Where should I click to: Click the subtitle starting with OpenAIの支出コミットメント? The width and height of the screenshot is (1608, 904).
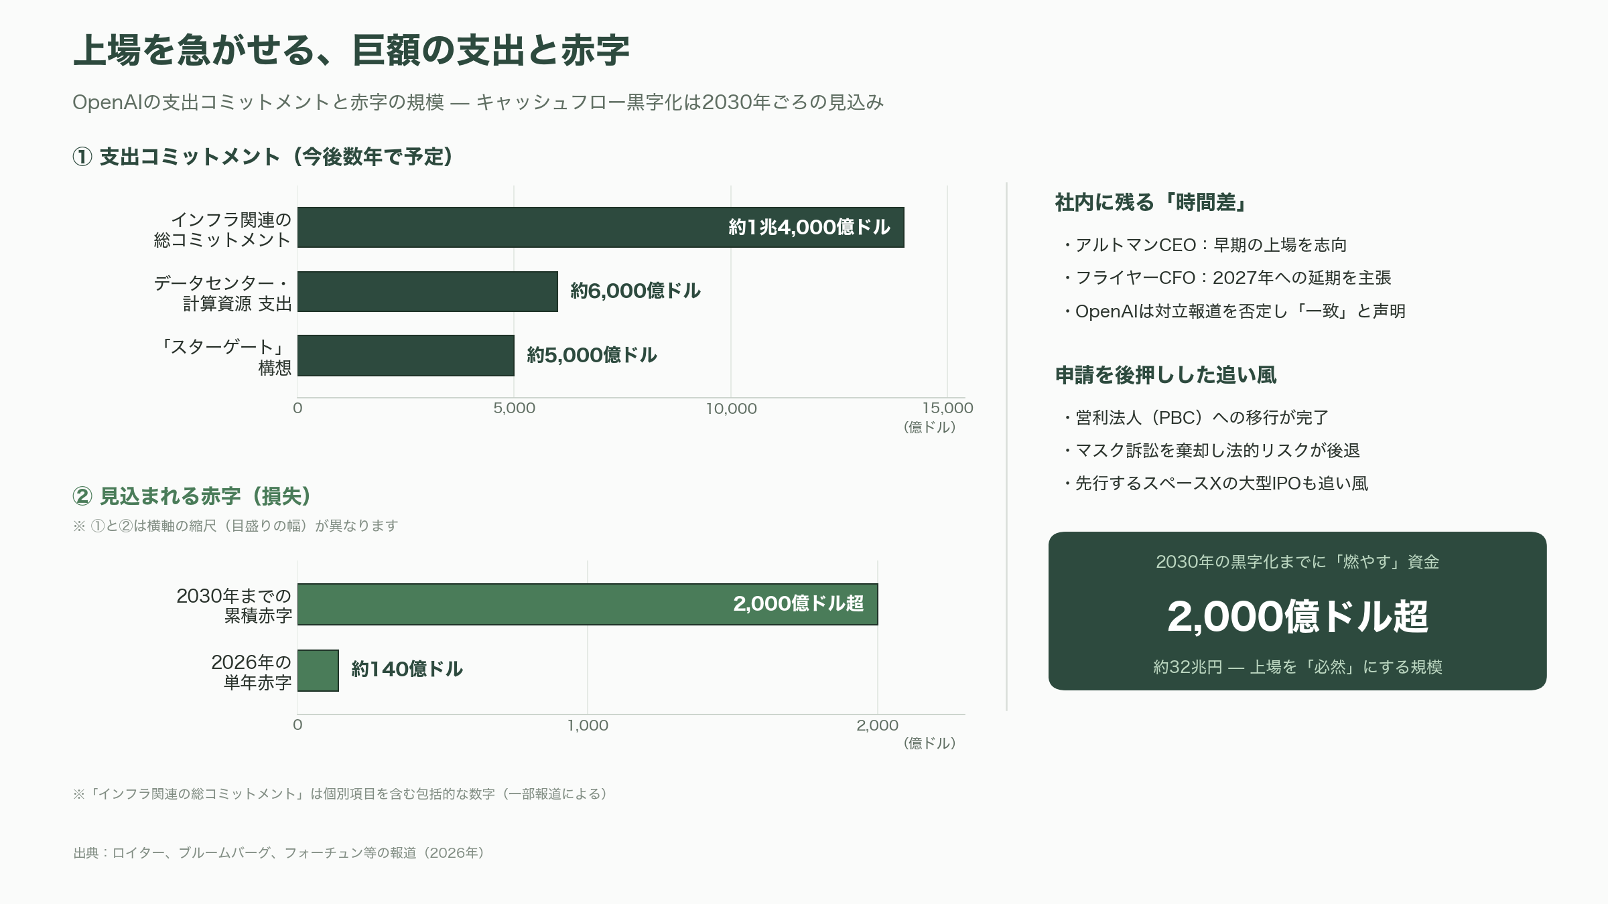pos(478,102)
